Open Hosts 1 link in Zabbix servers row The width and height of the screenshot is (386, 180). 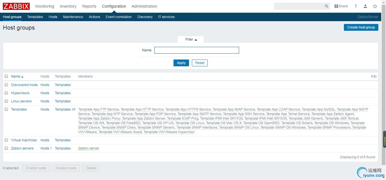(x=46, y=148)
